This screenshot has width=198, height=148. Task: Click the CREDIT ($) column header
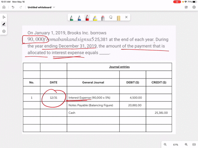coord(159,82)
